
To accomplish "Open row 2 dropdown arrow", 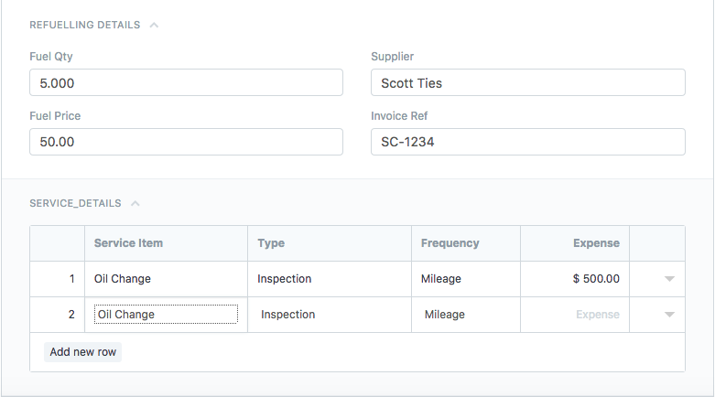I will pos(669,315).
